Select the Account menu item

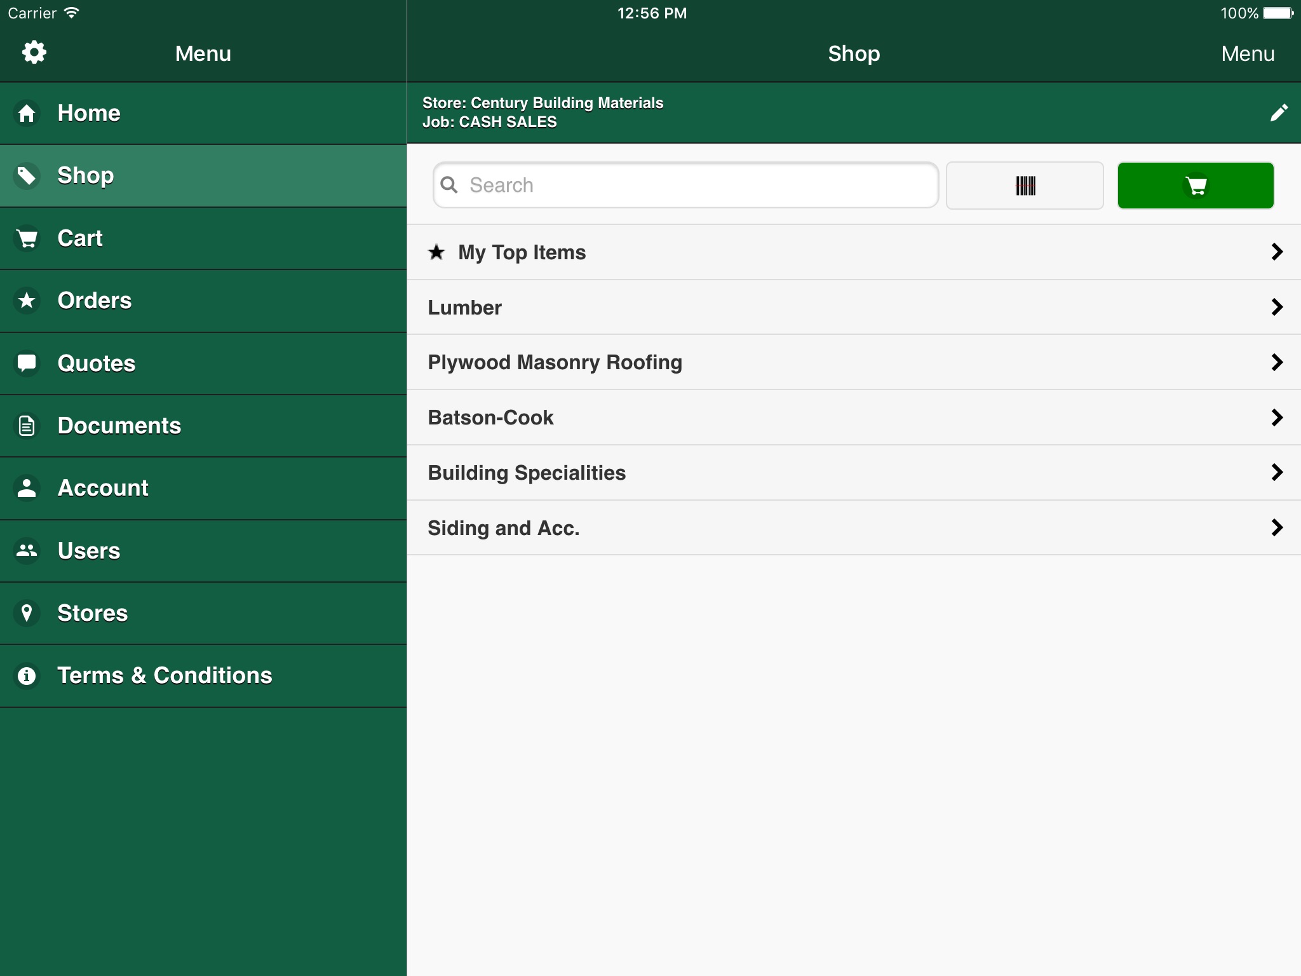click(x=103, y=488)
